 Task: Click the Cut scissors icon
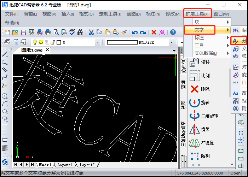pyautogui.click(x=91, y=33)
